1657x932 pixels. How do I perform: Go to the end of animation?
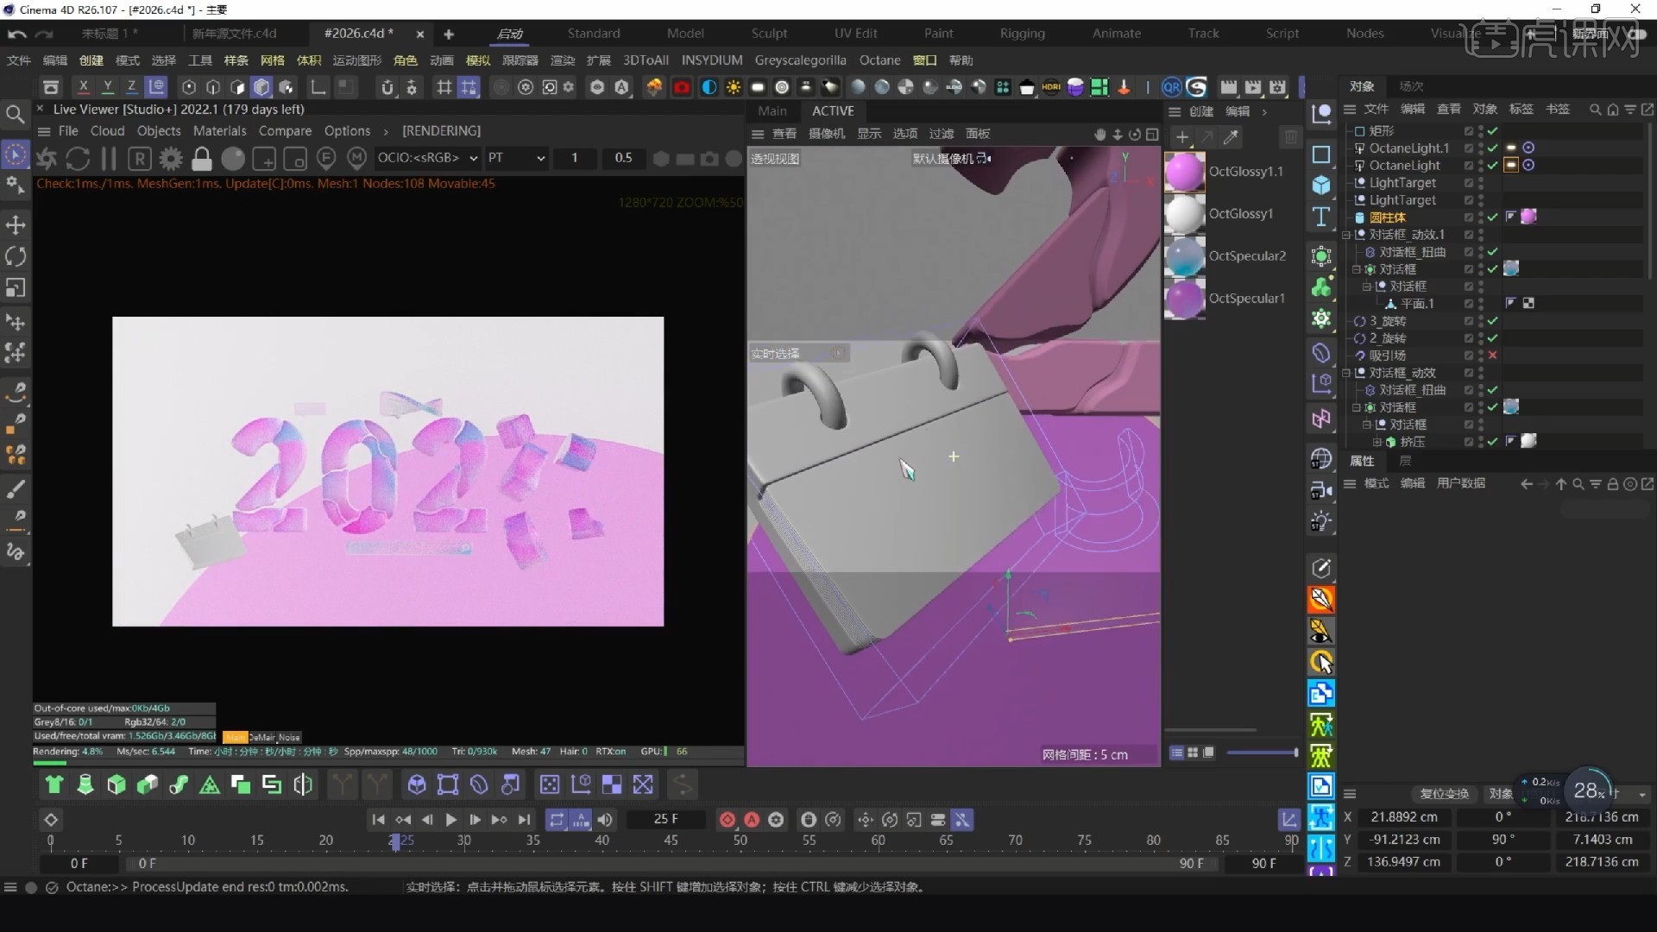click(x=524, y=820)
